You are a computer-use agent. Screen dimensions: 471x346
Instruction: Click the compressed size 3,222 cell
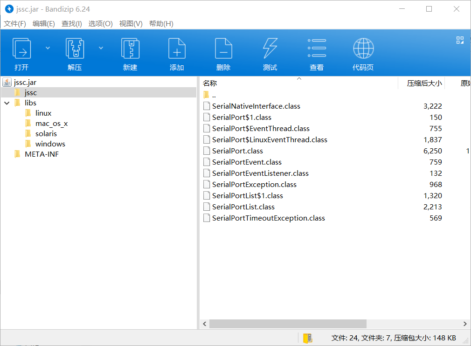point(433,106)
